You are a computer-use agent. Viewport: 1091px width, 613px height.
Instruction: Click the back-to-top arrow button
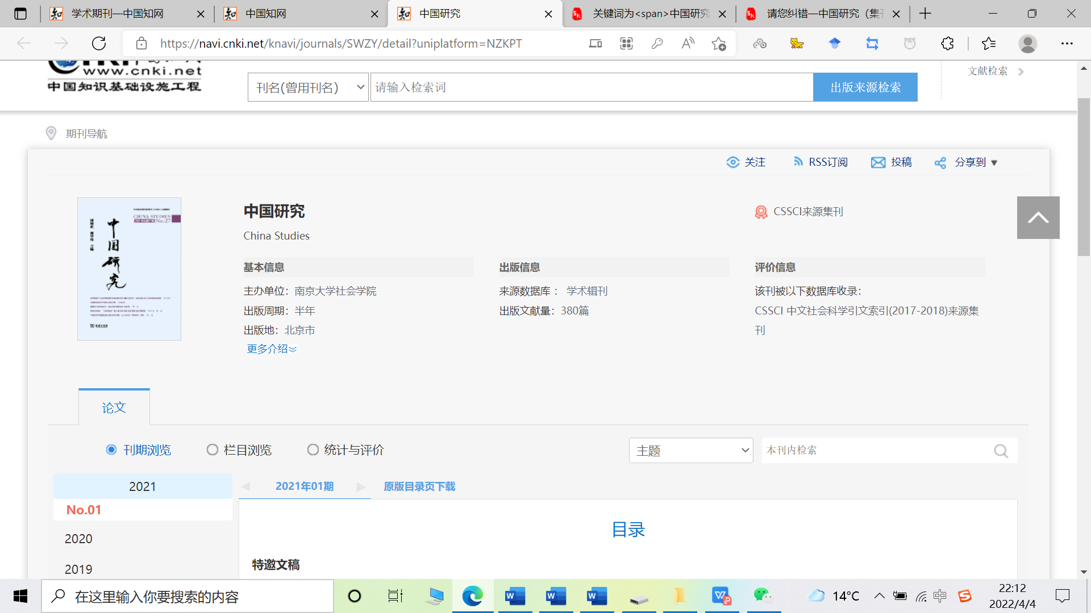pyautogui.click(x=1038, y=217)
